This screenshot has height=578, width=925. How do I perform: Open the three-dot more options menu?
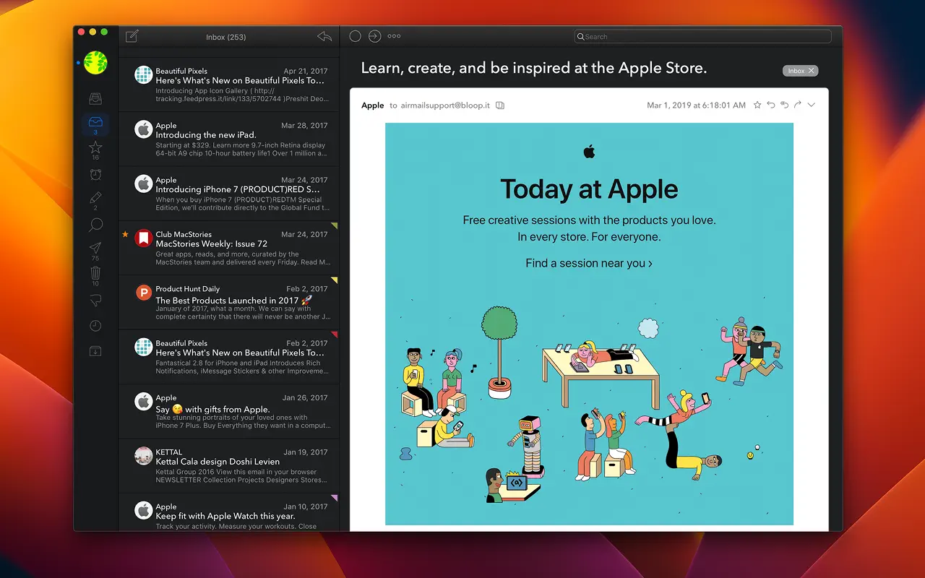(x=393, y=35)
